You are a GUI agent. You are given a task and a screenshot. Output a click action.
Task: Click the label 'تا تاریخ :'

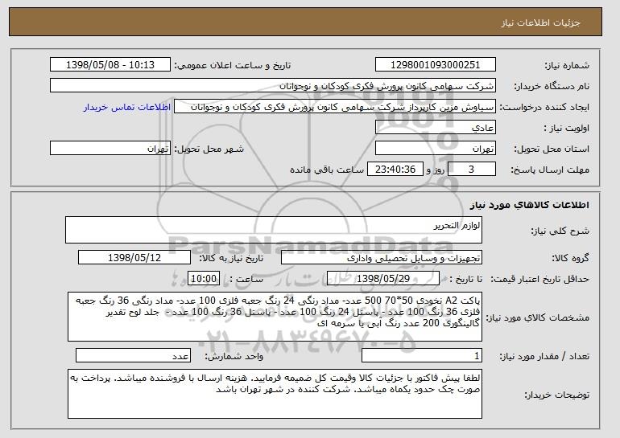click(465, 279)
